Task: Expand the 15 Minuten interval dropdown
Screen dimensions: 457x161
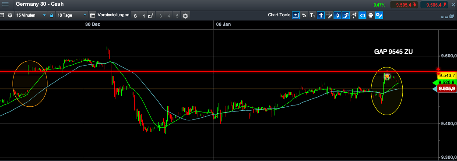Action: point(31,15)
